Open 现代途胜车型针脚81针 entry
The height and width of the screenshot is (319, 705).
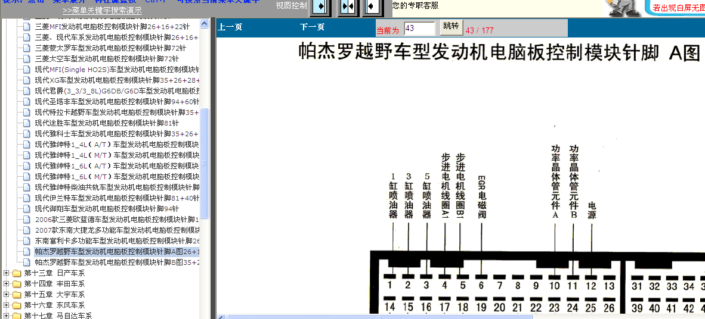pyautogui.click(x=107, y=123)
